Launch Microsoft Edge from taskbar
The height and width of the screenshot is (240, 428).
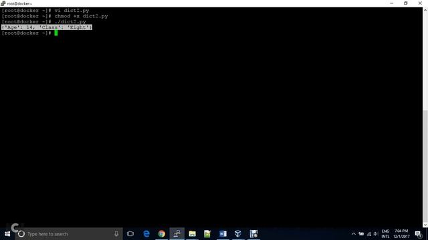pos(146,234)
